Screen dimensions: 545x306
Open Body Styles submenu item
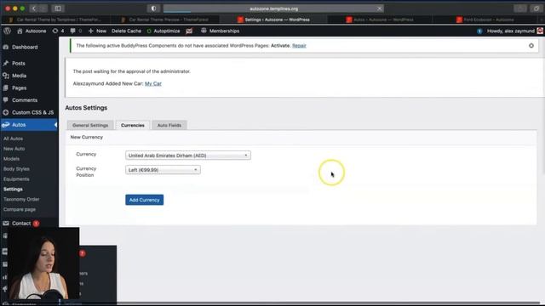pos(16,169)
